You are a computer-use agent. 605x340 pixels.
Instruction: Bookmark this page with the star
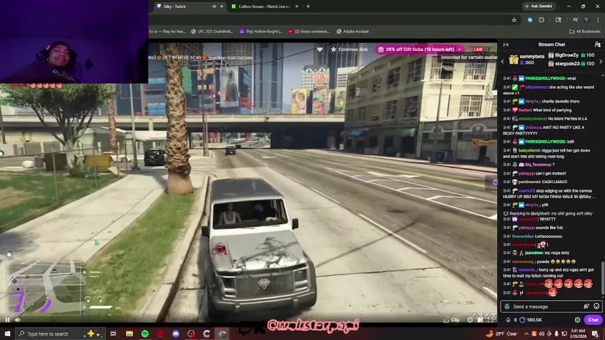click(x=514, y=20)
